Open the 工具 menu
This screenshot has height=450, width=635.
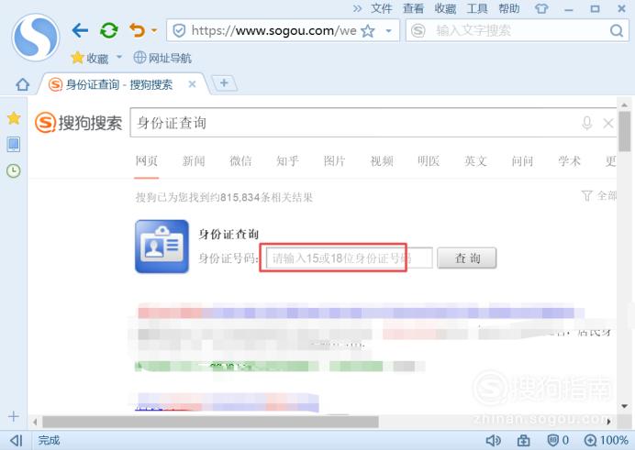point(476,8)
